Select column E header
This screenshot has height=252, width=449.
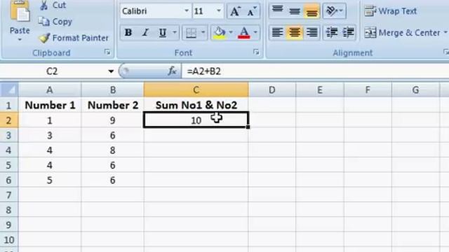click(320, 90)
